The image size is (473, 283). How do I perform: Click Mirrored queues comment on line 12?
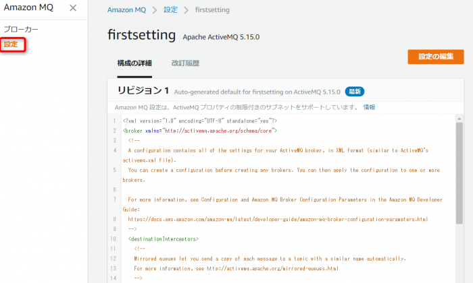(x=270, y=259)
